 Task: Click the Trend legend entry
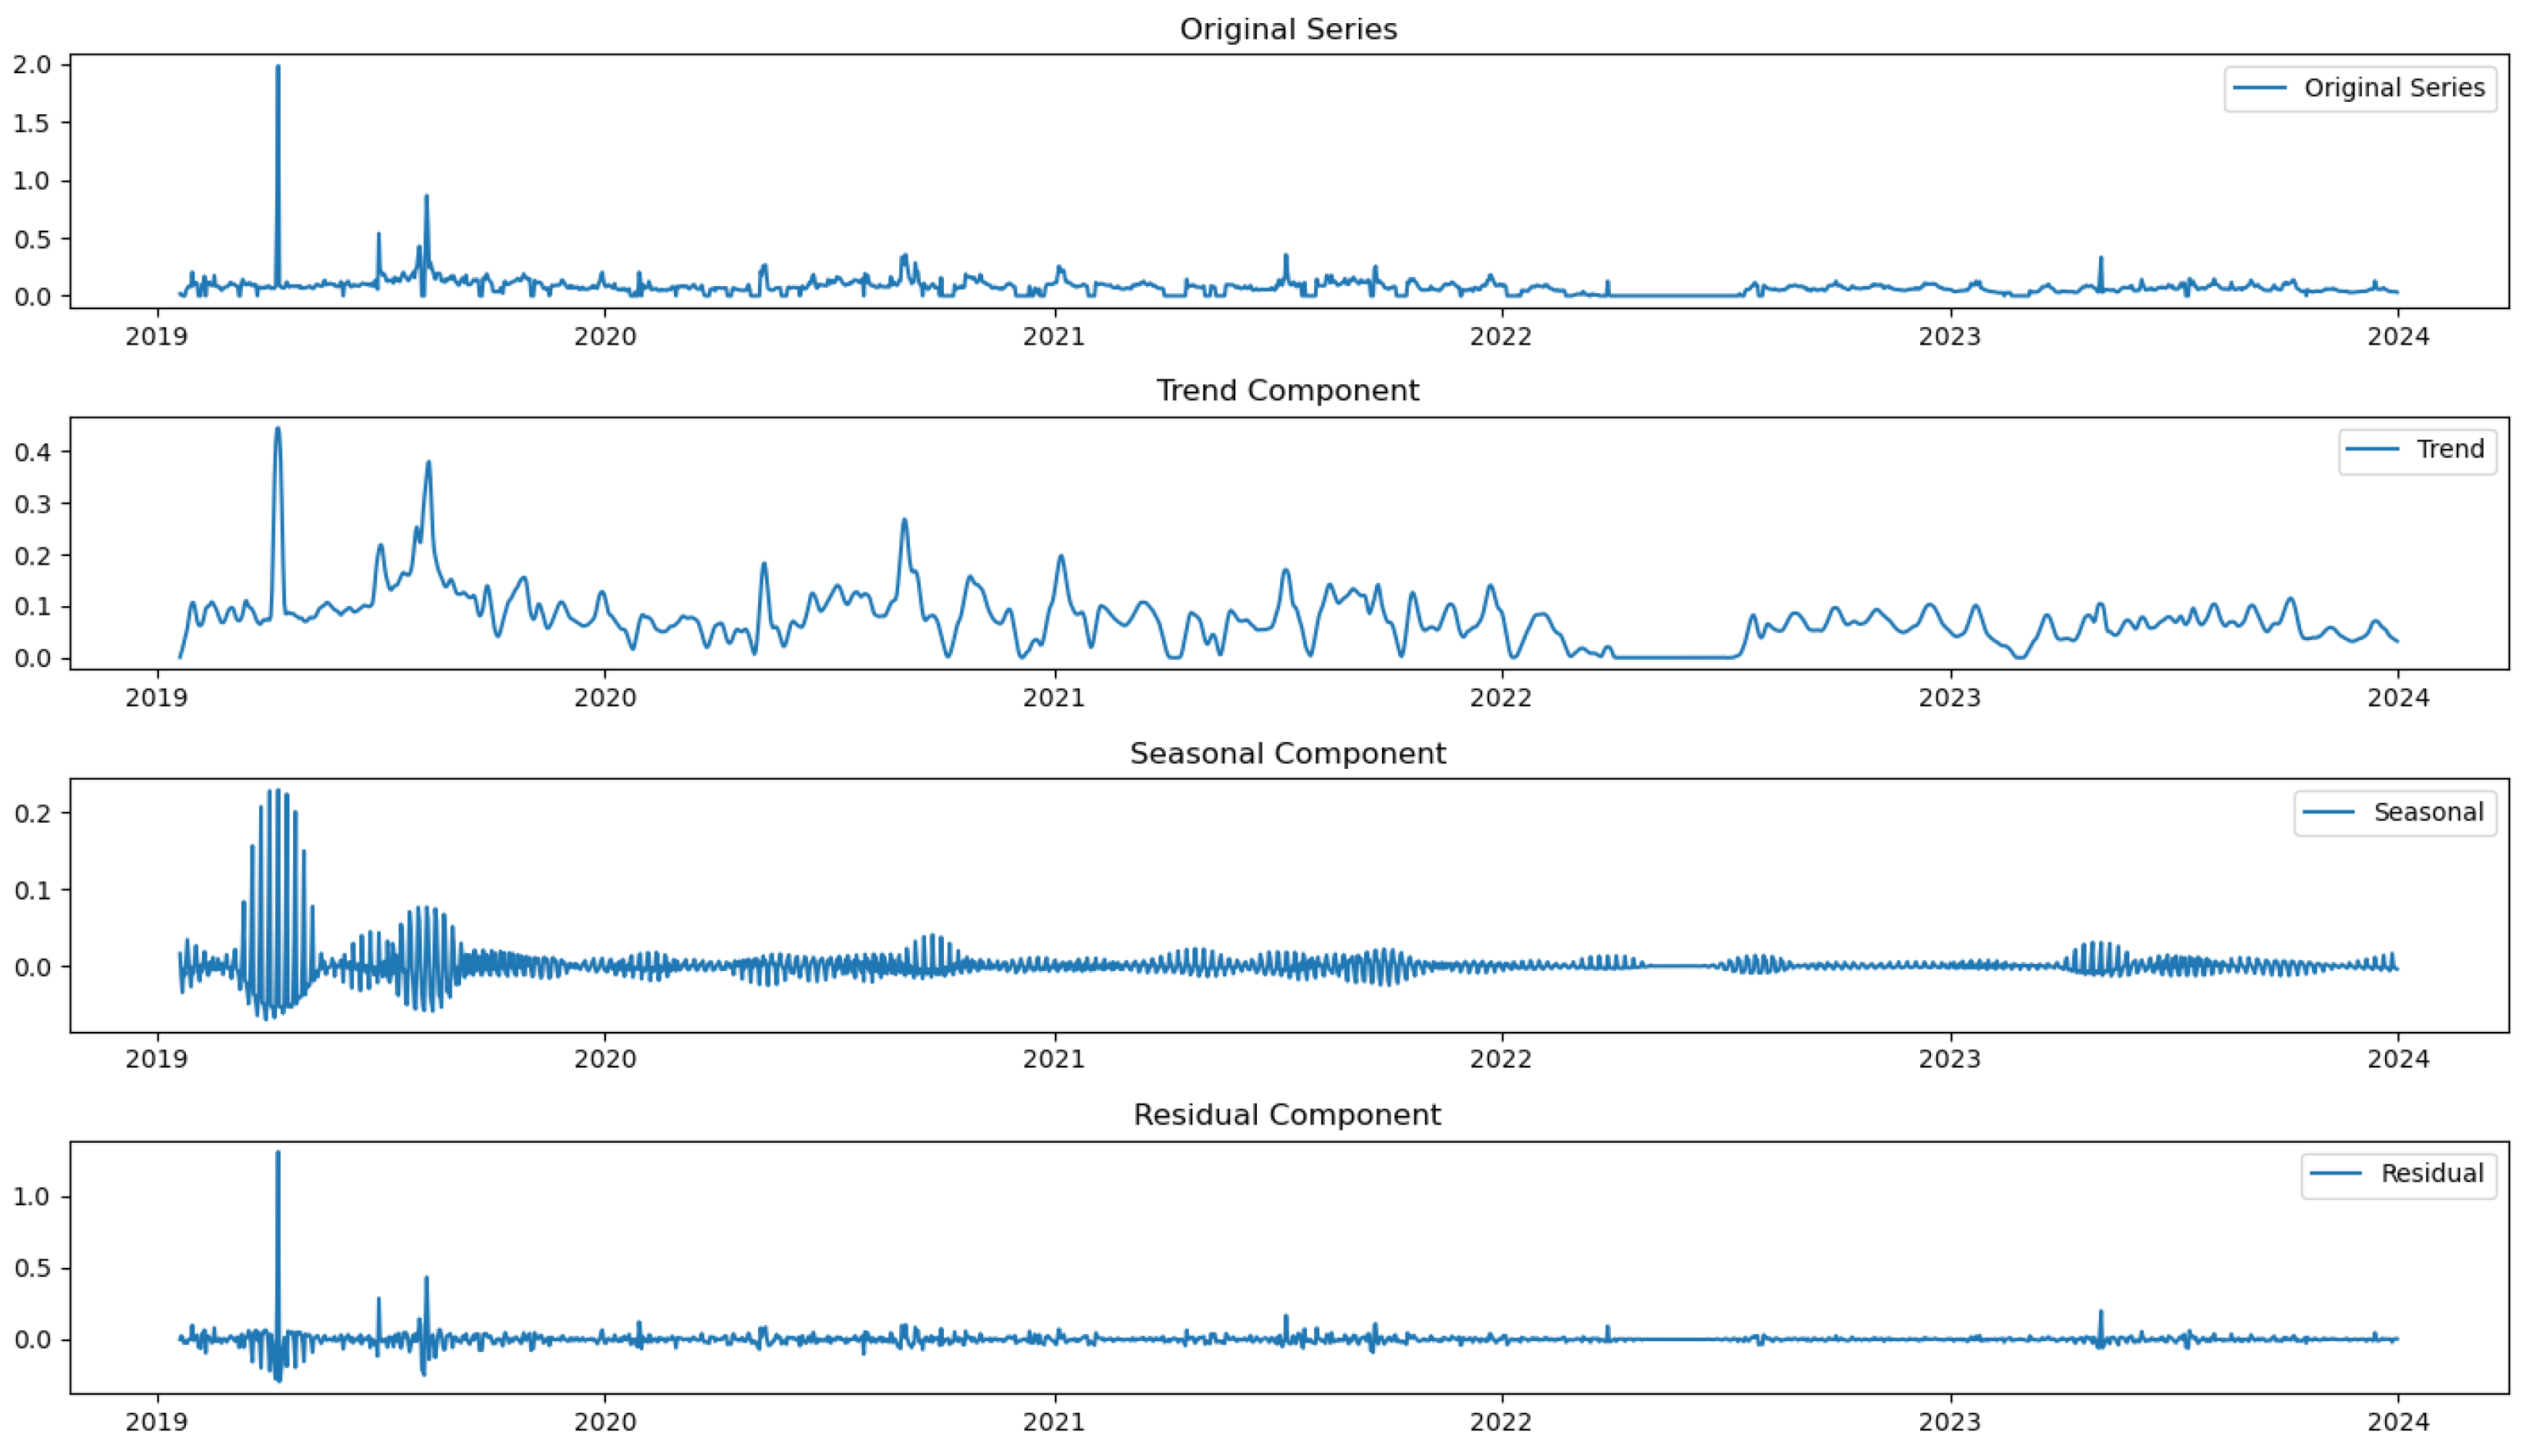(2449, 449)
